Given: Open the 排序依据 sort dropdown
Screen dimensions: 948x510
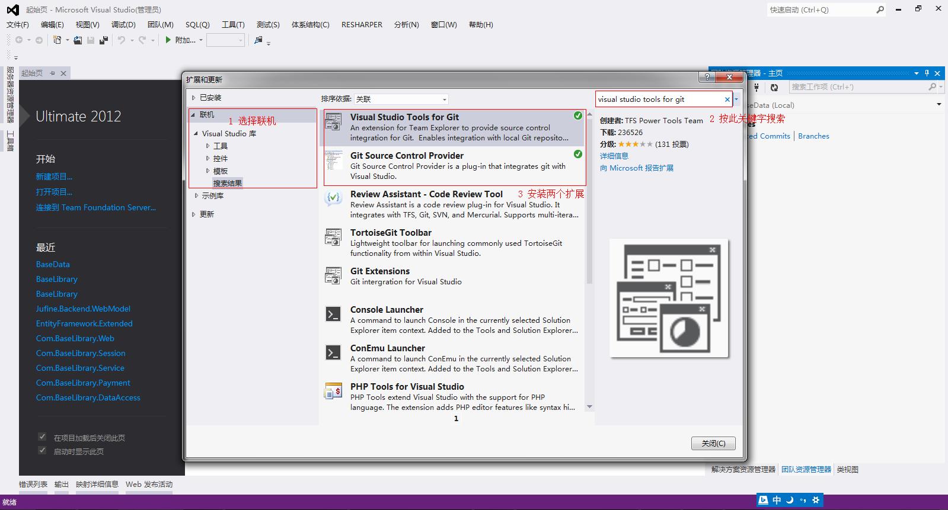Looking at the screenshot, I should 401,100.
